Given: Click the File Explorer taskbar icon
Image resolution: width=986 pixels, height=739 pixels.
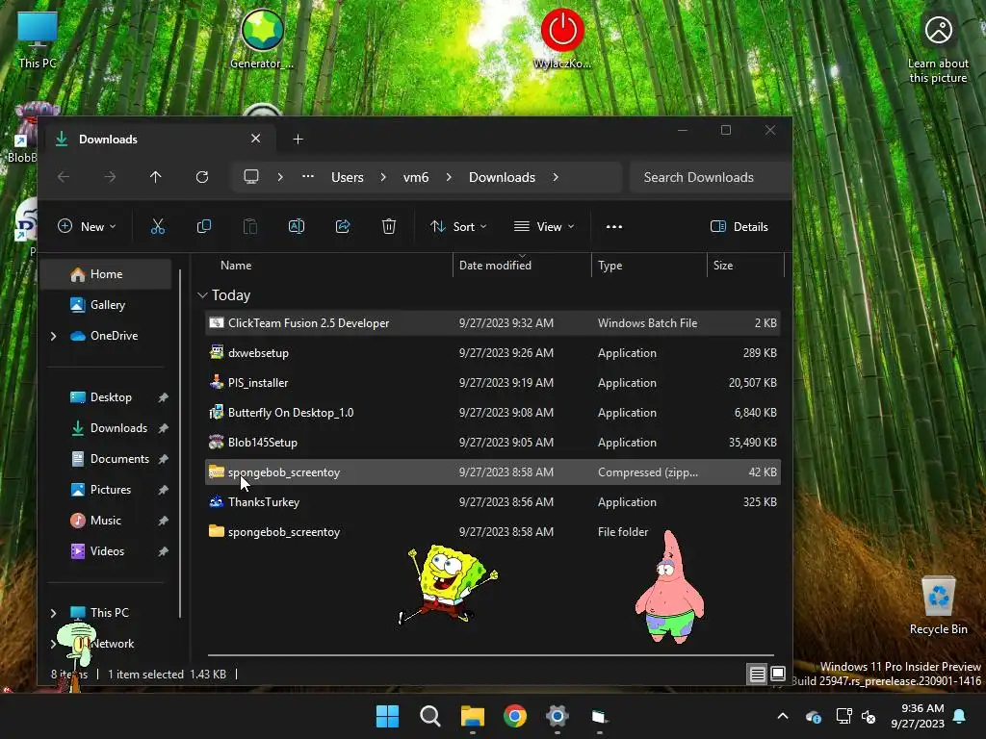Looking at the screenshot, I should coord(472,716).
